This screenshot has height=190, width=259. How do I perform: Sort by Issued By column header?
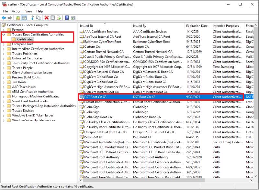coord(158,26)
